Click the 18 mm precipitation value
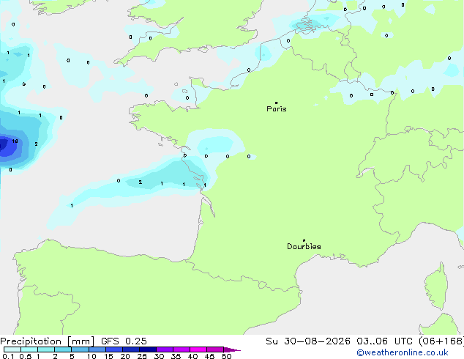 click(15, 141)
